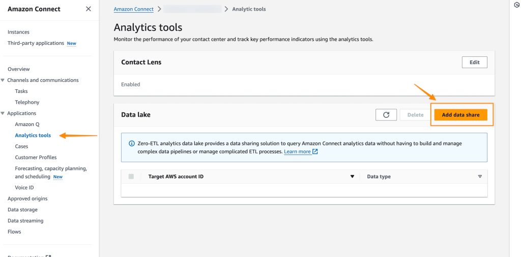
Task: Click the external link icon after Learn more
Action: pyautogui.click(x=315, y=152)
